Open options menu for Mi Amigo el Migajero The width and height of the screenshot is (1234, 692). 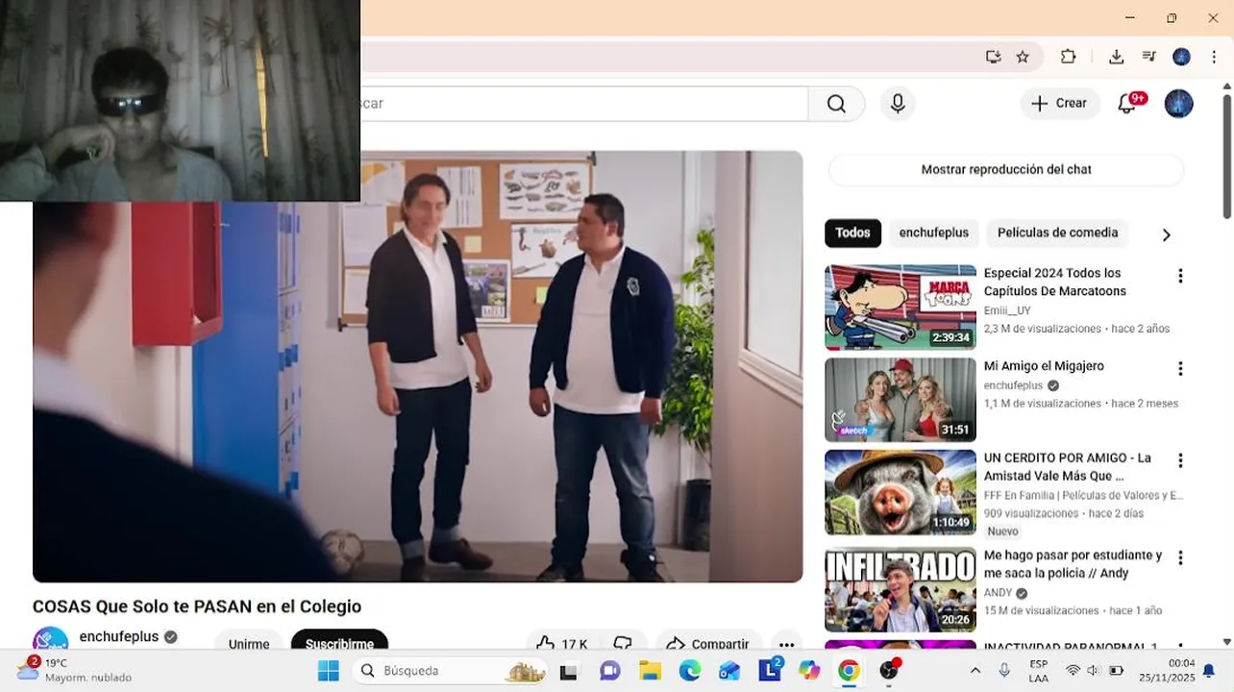click(1180, 368)
